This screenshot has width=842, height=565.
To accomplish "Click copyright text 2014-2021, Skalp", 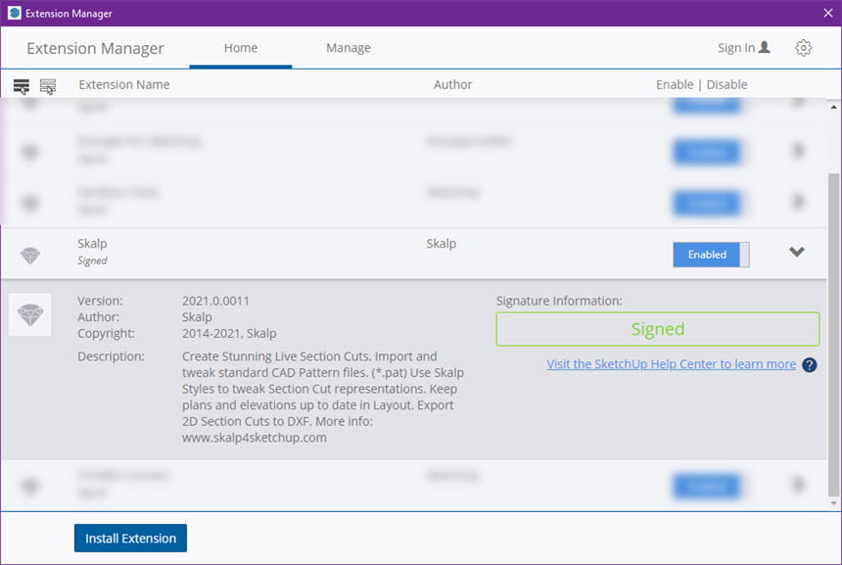I will pyautogui.click(x=229, y=334).
